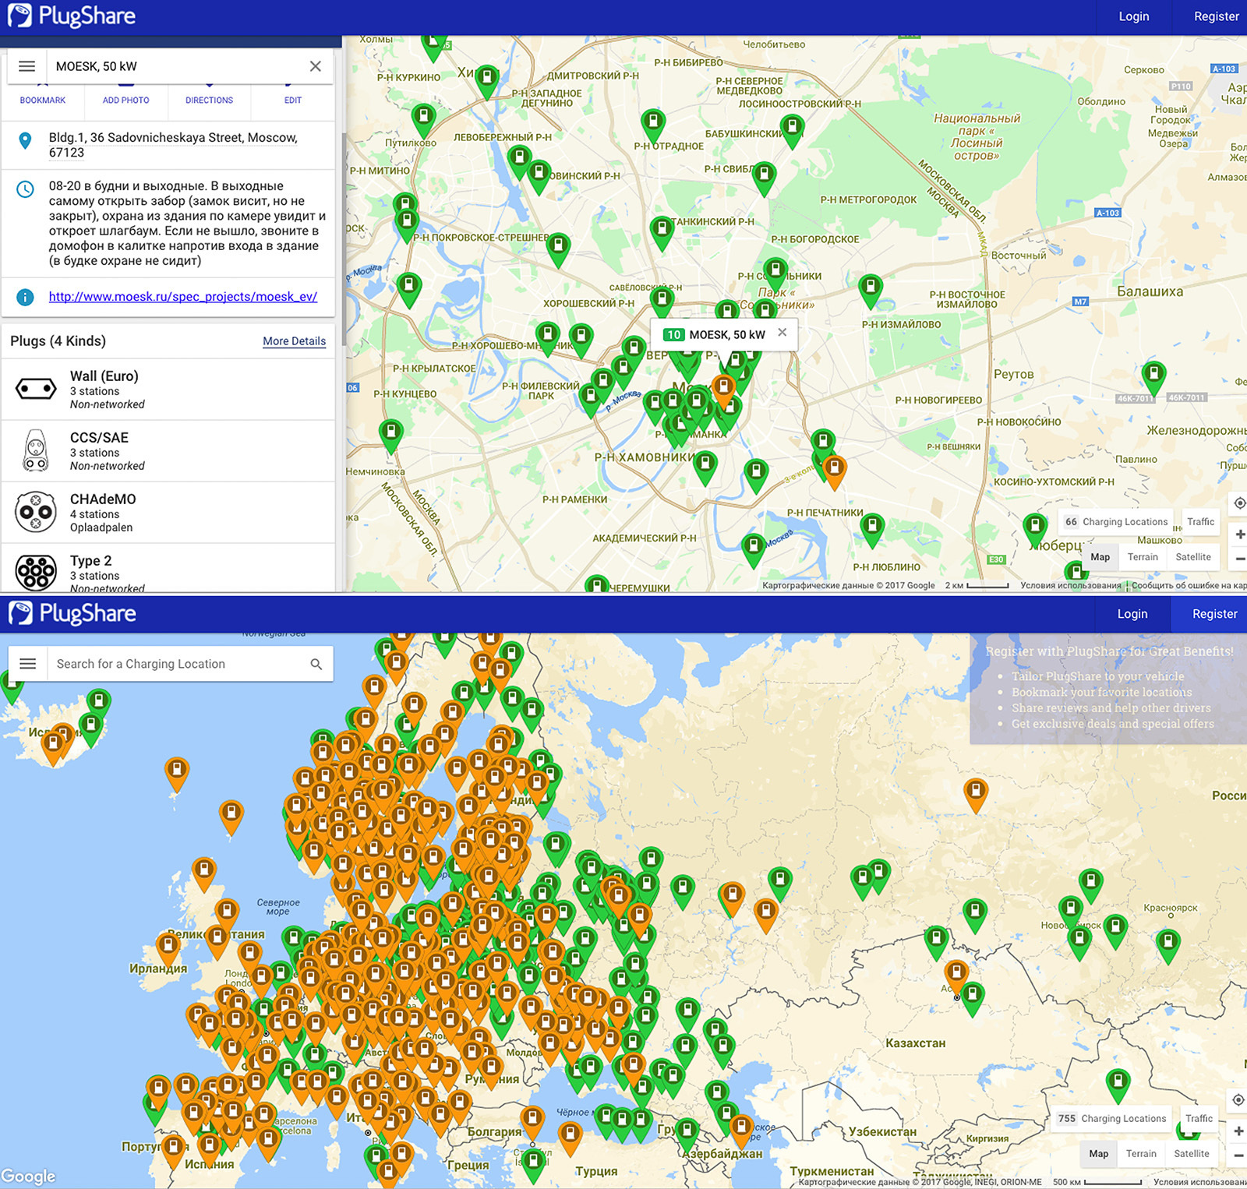Image resolution: width=1247 pixels, height=1189 pixels.
Task: Zoom in on lower map with plus
Action: (1238, 1131)
